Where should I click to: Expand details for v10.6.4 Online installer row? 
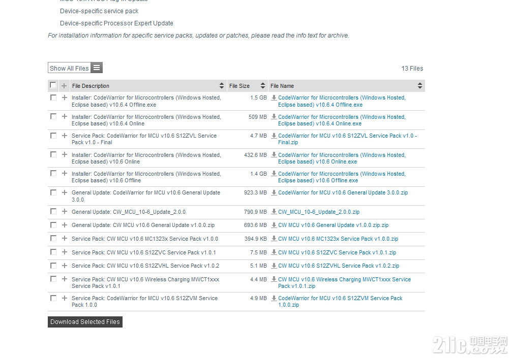tap(65, 116)
